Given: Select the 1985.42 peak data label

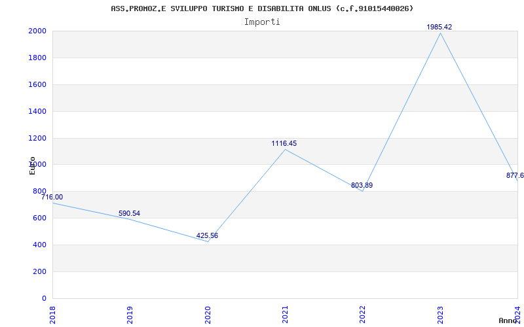Looking at the screenshot, I should click(x=439, y=27).
